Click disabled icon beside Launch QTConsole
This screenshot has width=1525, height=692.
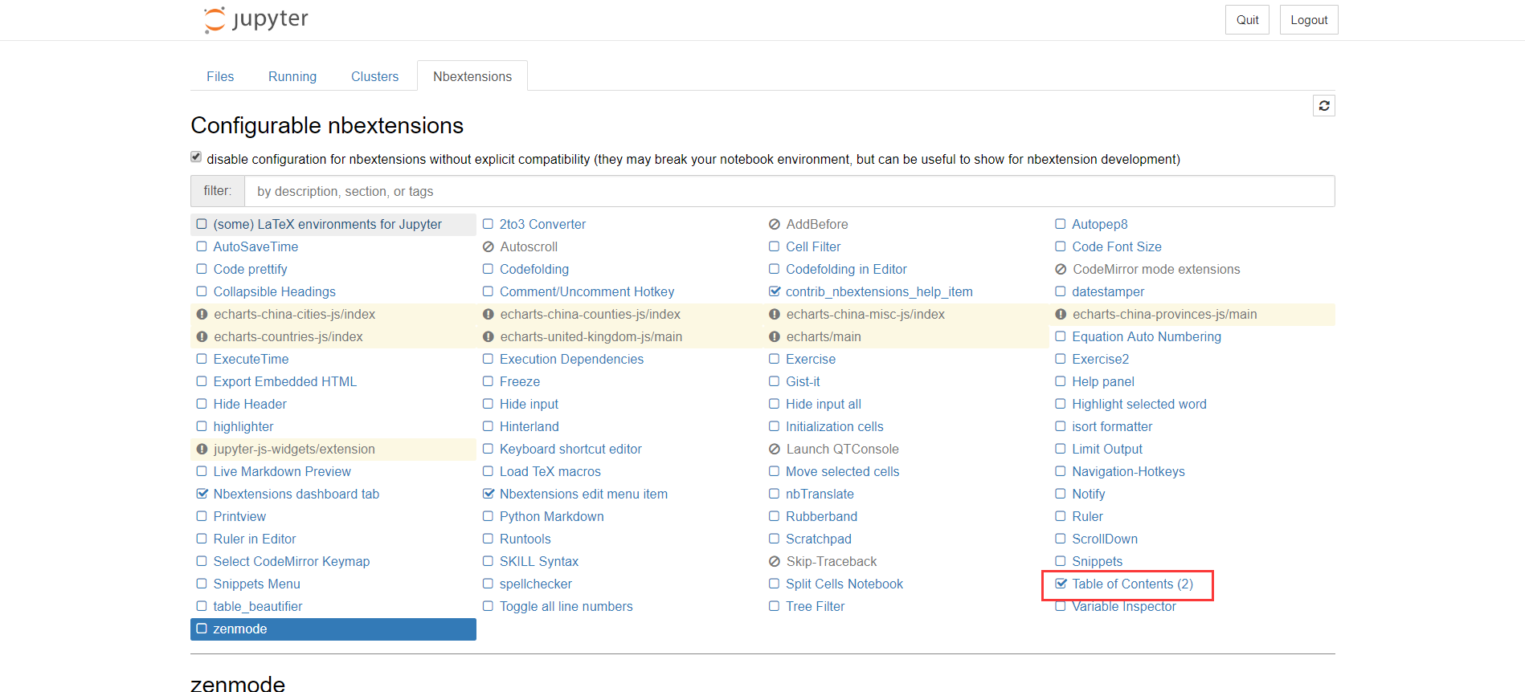775,450
